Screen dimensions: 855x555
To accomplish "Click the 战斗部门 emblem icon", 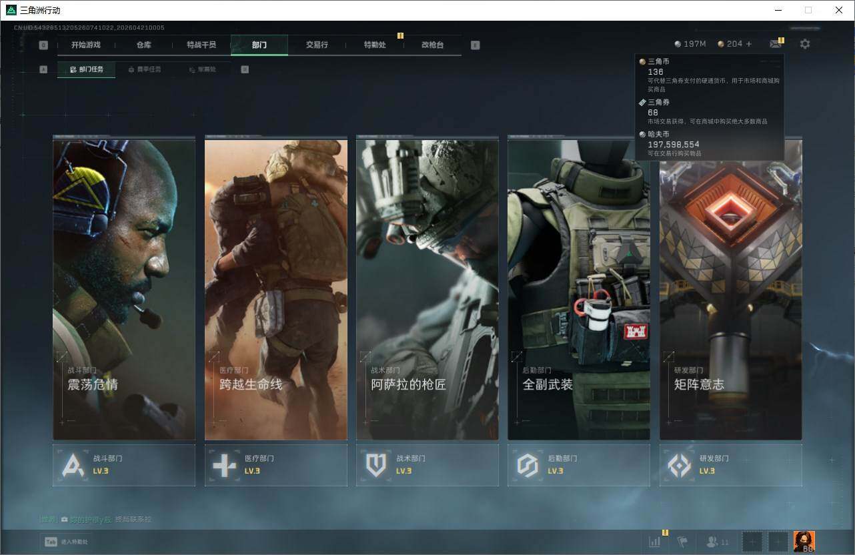I will click(x=73, y=465).
